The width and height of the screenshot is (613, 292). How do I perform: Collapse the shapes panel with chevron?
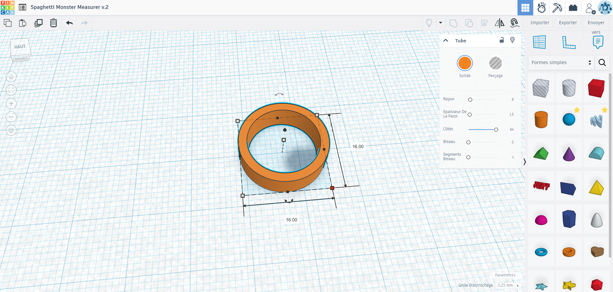click(524, 162)
